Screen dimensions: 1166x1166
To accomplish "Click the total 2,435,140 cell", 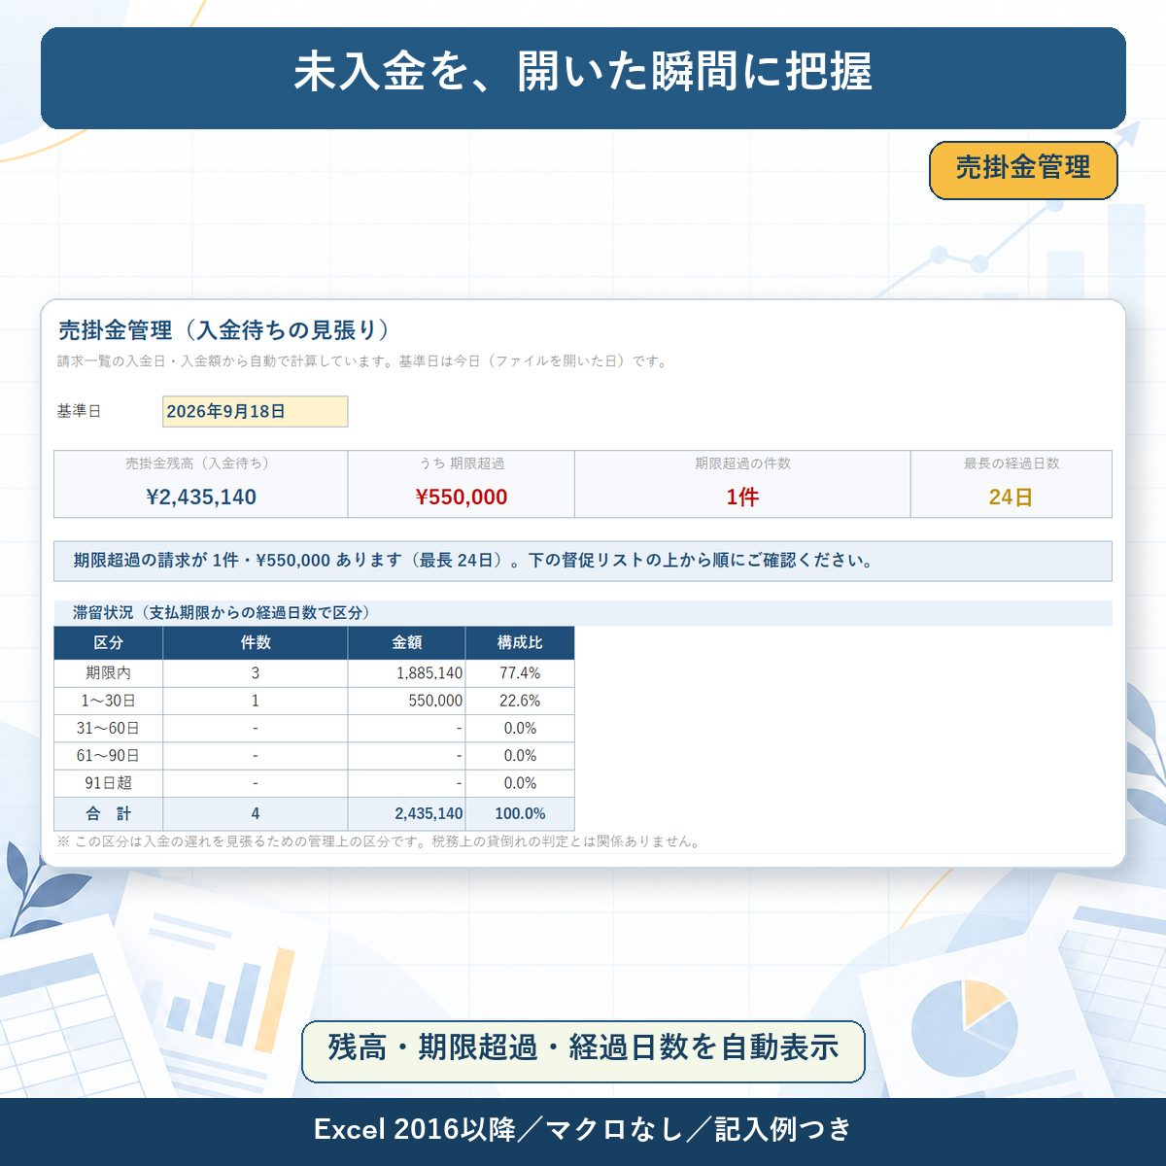I will [407, 813].
